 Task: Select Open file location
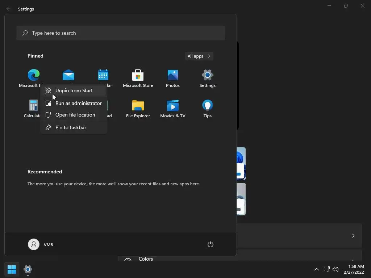click(73, 115)
